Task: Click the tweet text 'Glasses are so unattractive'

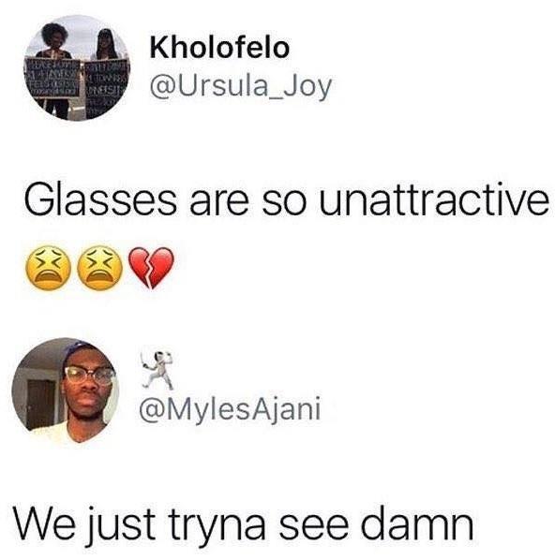Action: [287, 200]
